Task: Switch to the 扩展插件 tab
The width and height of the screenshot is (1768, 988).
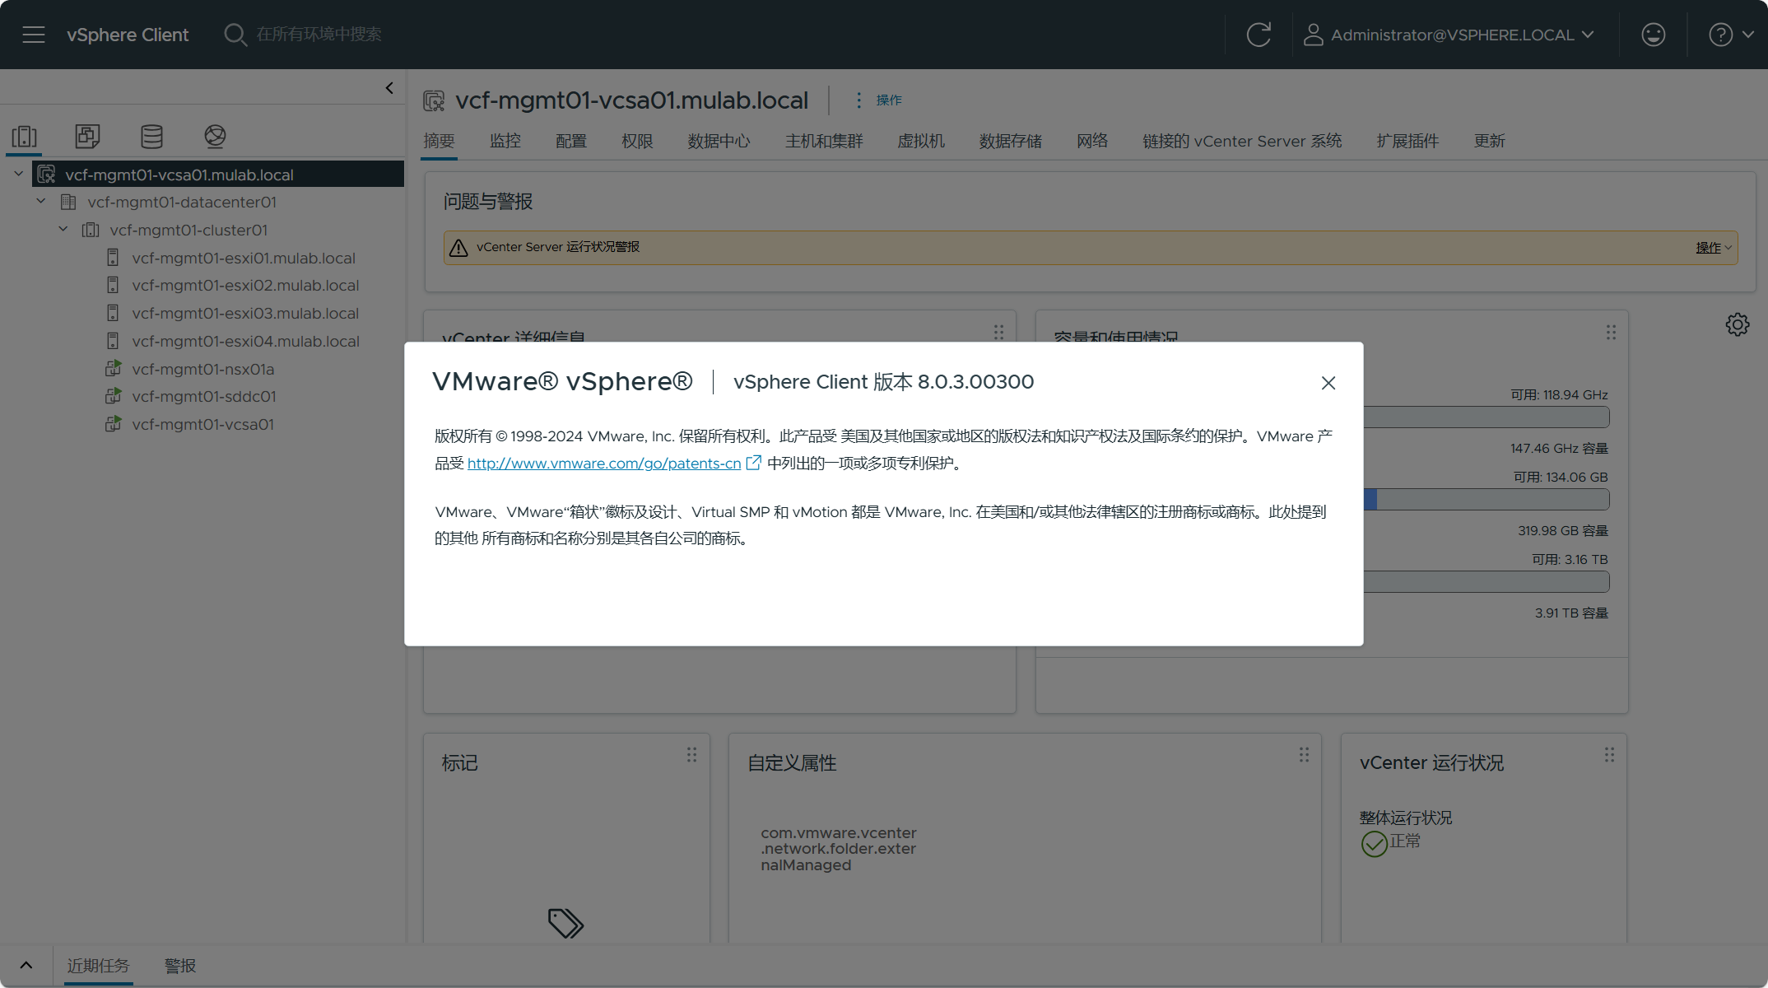Action: coord(1407,141)
